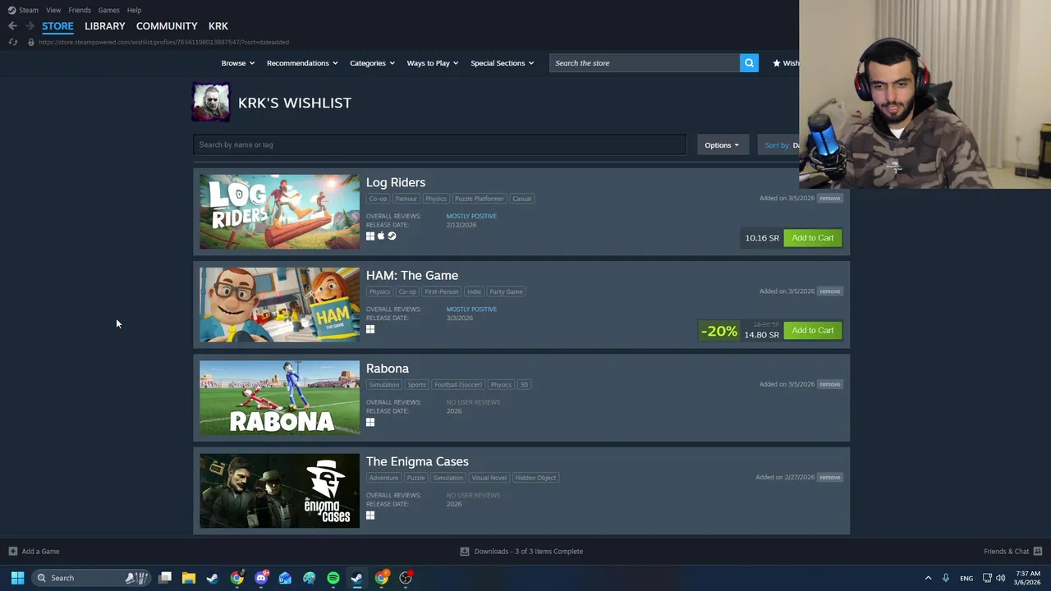Open the Rabona title link
The image size is (1051, 591).
coord(388,369)
